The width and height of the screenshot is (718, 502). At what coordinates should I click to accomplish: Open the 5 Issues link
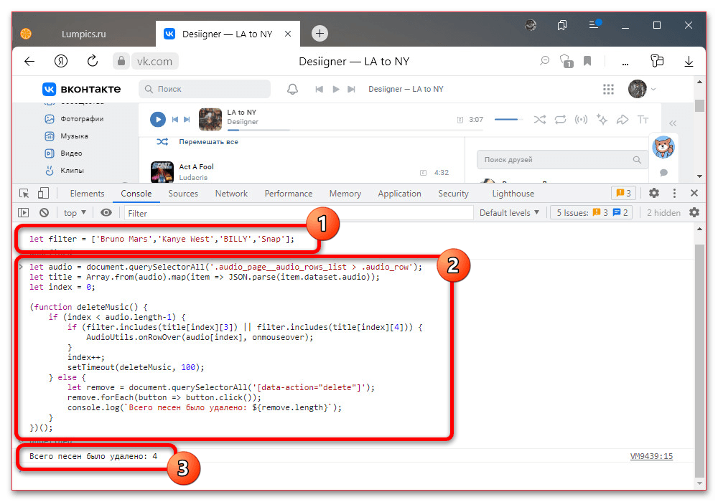click(592, 212)
